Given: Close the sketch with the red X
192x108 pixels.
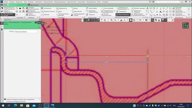Looking at the screenshot, I should coord(172,20).
